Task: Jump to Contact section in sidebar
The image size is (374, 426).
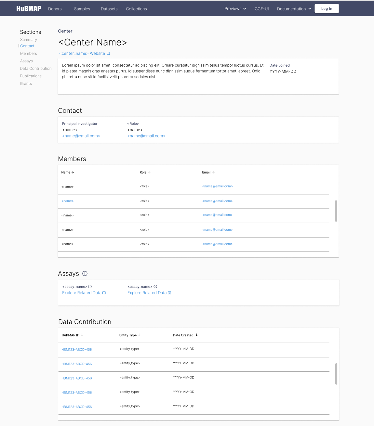Action: [x=27, y=46]
